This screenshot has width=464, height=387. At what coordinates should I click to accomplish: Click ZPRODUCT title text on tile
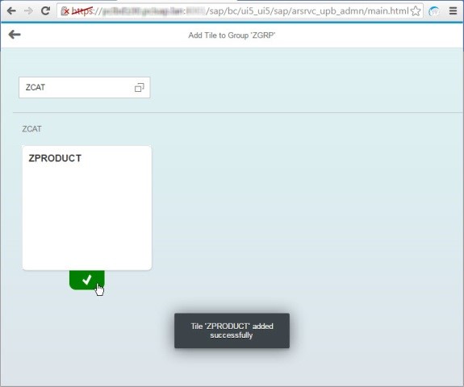[55, 158]
